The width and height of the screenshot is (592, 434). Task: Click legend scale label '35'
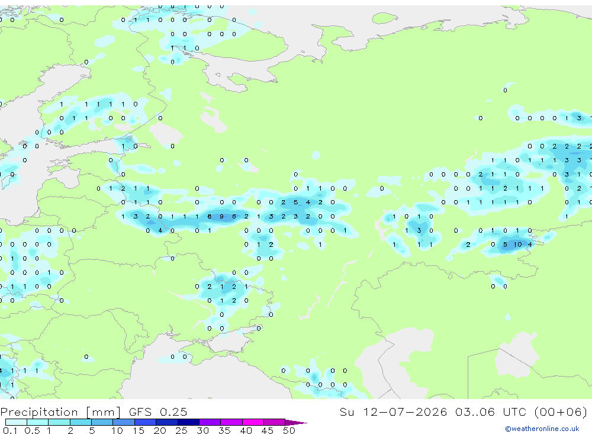(224, 430)
